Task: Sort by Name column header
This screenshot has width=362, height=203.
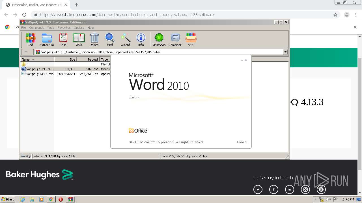Action: [x=37, y=59]
